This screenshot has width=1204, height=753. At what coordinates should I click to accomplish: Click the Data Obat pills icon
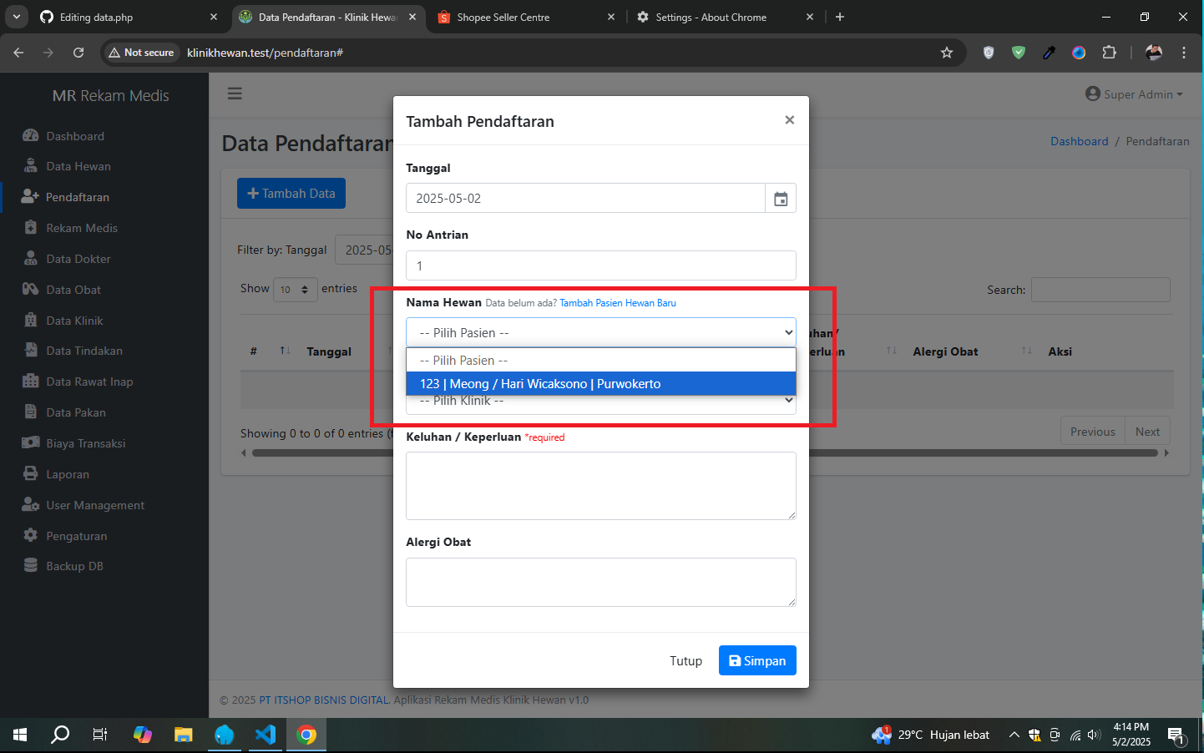coord(31,290)
